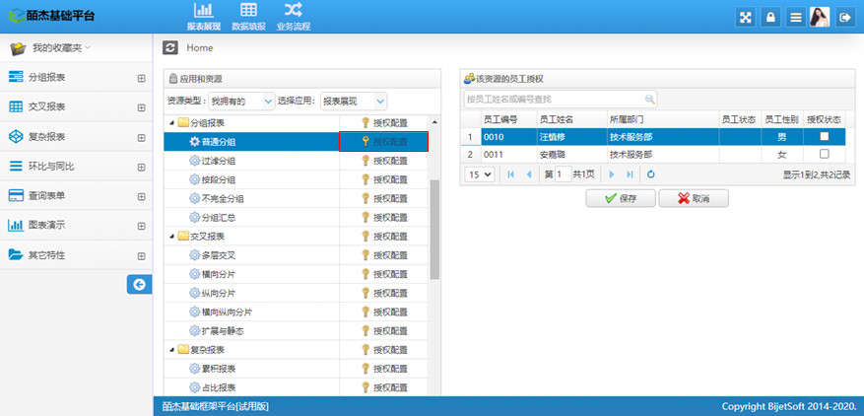Click the user avatar picture
Viewport: 864px width, 416px height.
pos(820,17)
